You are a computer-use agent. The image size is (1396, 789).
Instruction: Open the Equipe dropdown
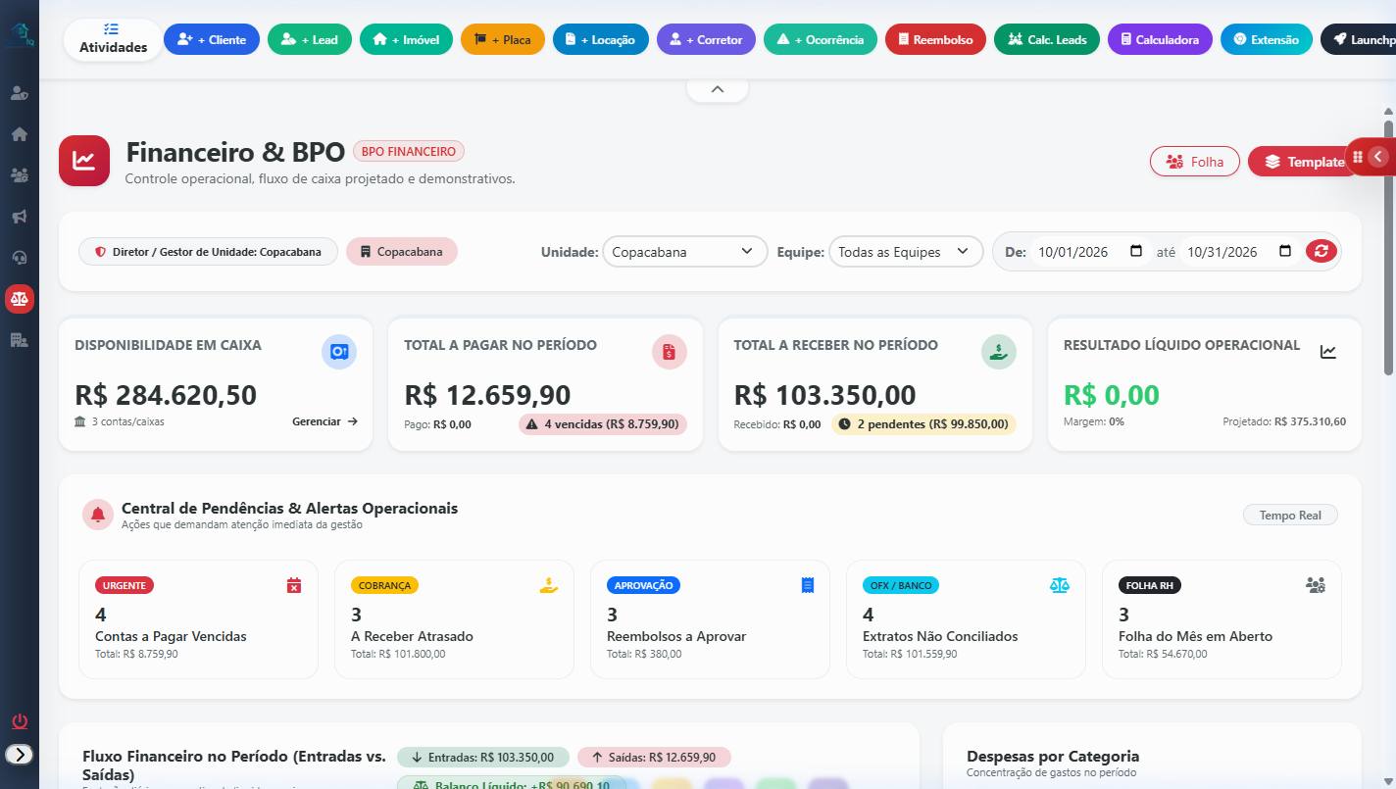tap(906, 252)
